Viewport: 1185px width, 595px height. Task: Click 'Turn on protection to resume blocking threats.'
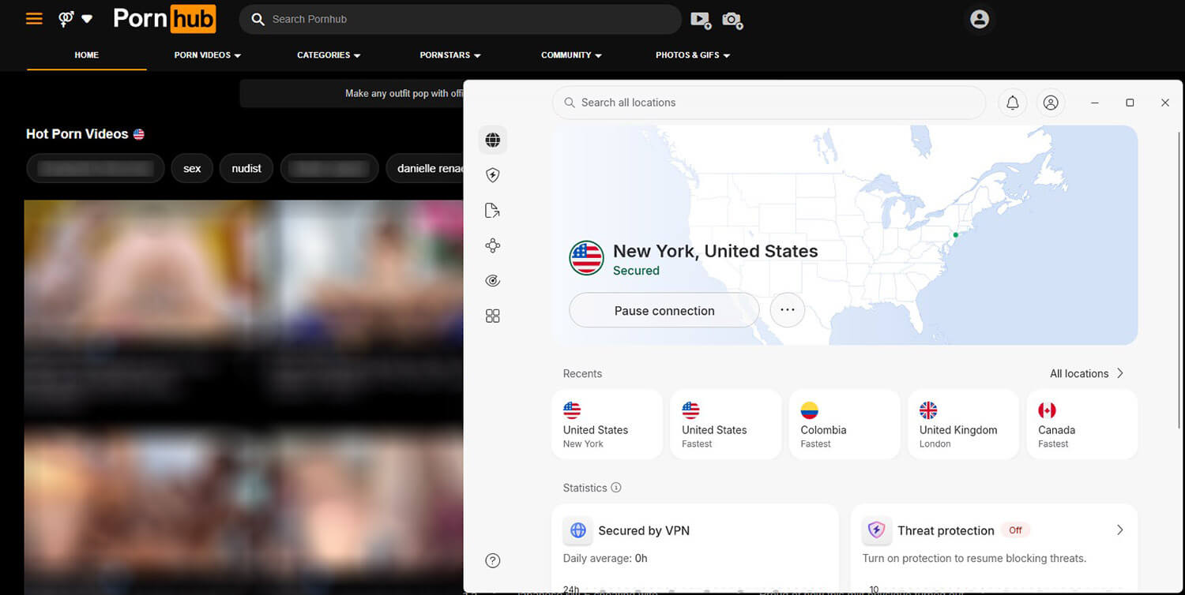974,558
